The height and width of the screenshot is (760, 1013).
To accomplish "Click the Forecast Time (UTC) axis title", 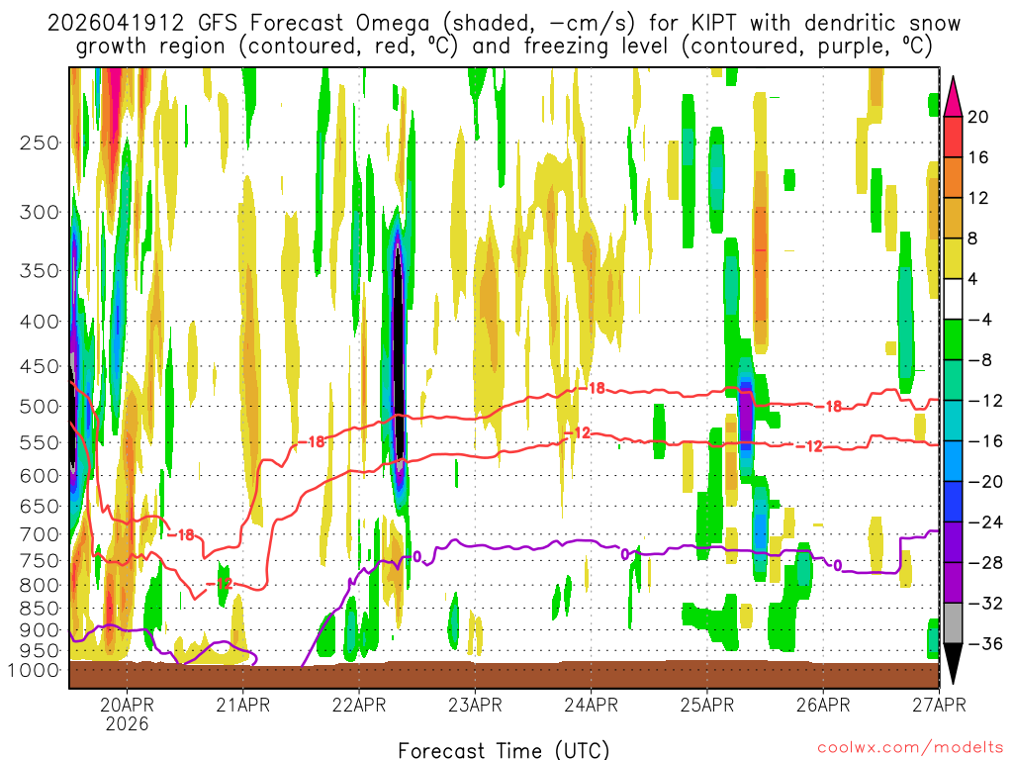I will click(x=504, y=750).
